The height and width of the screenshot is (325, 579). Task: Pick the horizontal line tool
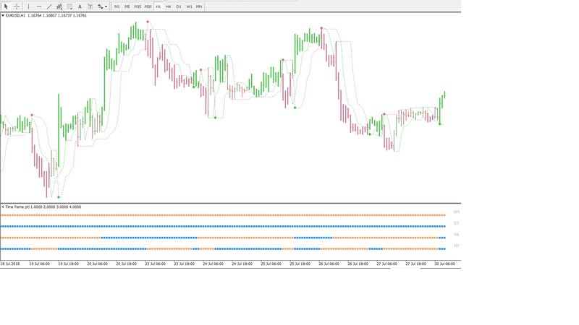click(39, 6)
